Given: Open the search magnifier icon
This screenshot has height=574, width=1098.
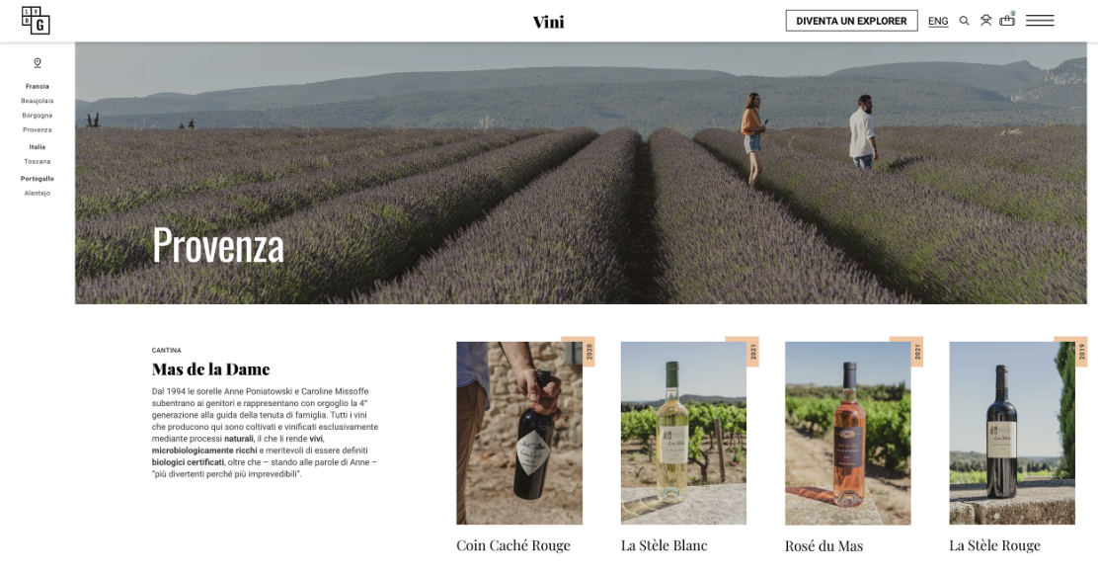Looking at the screenshot, I should pos(965,21).
